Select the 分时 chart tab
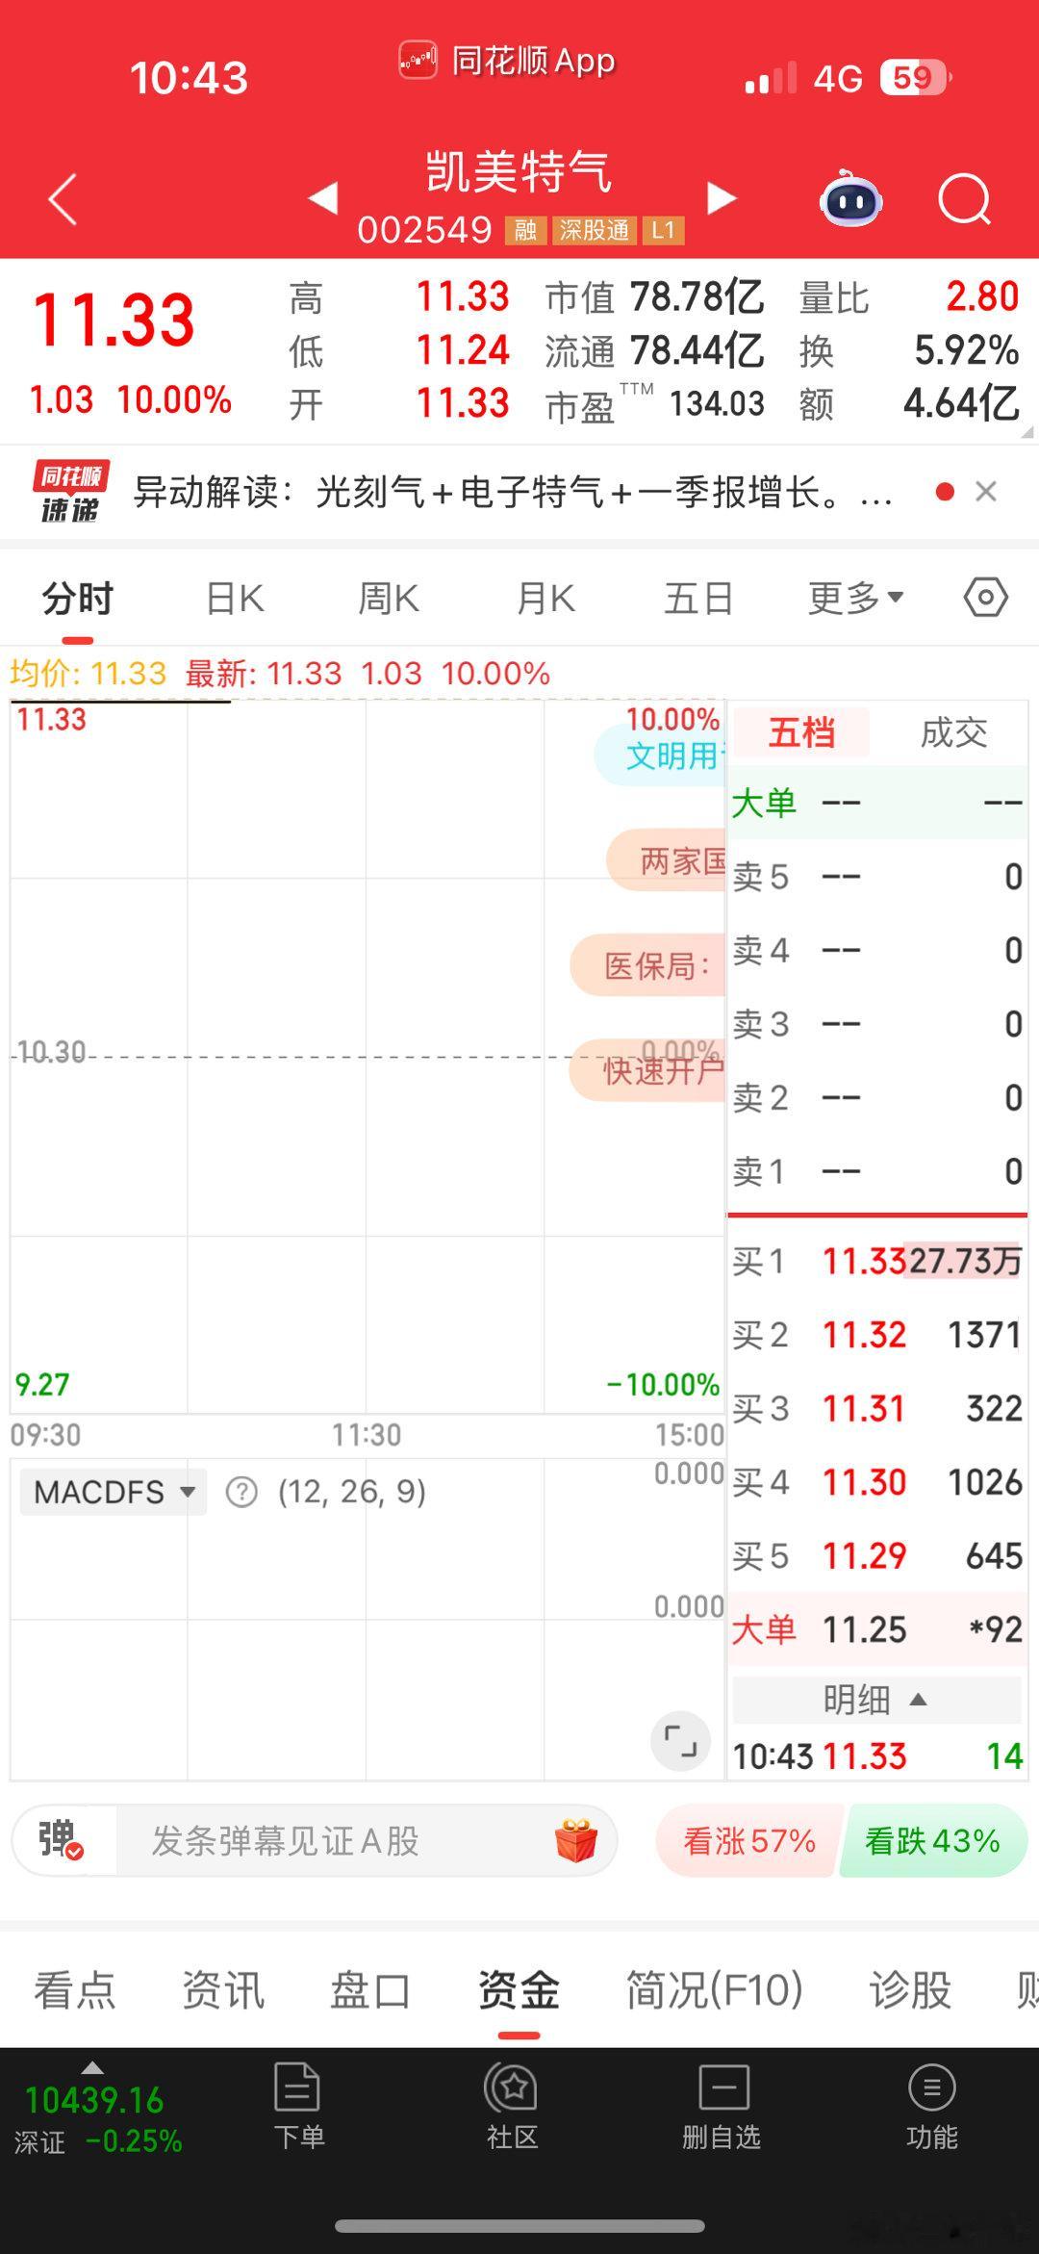Screen dimensions: 1039x2254 click(78, 599)
